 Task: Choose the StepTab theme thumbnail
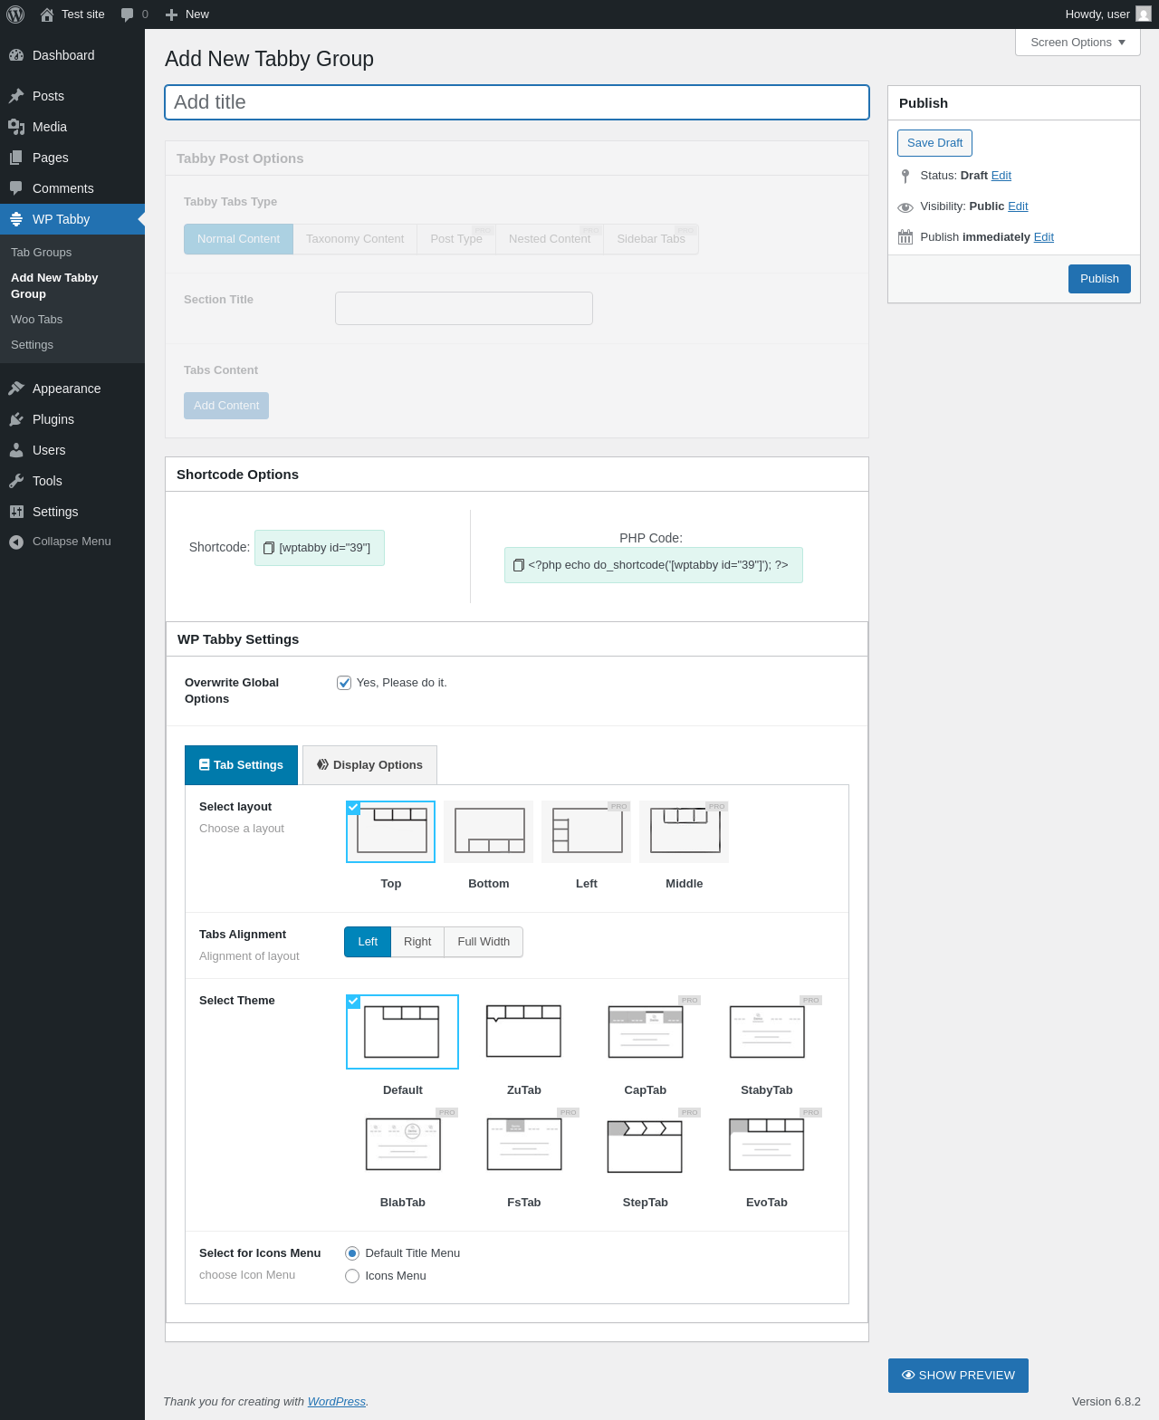(x=645, y=1144)
